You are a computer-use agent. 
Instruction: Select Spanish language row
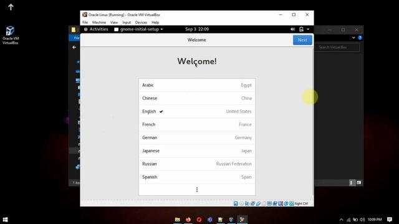(x=197, y=177)
